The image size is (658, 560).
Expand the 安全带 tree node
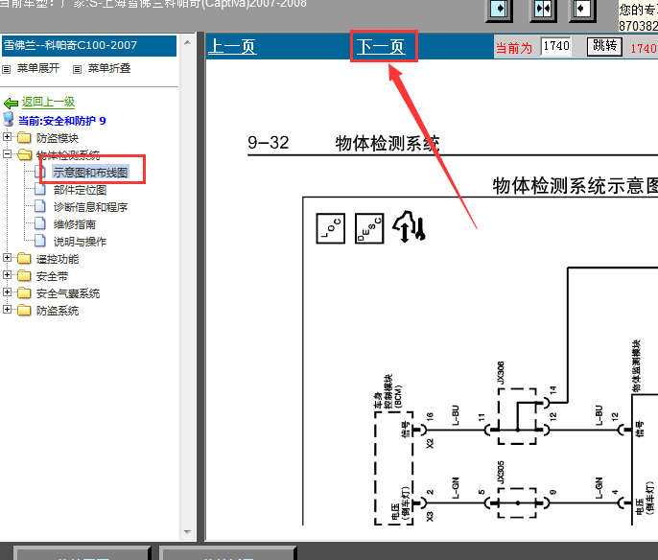7,275
